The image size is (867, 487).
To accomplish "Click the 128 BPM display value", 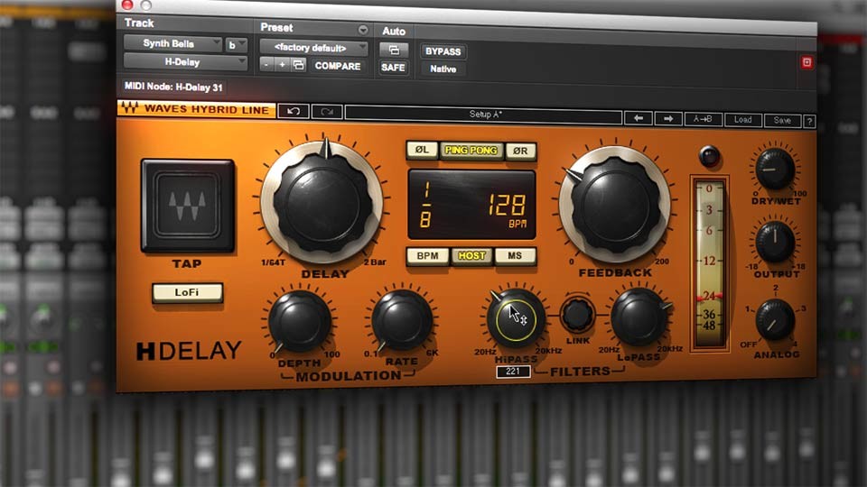I will [507, 206].
